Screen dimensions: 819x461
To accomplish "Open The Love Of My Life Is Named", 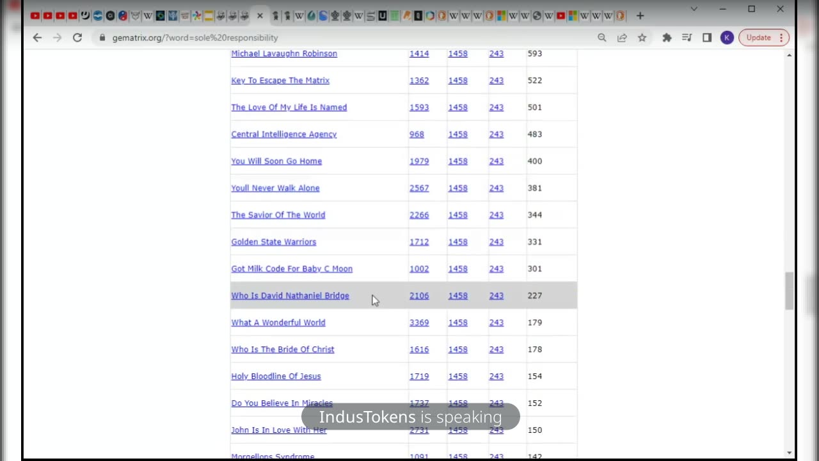I will (289, 108).
